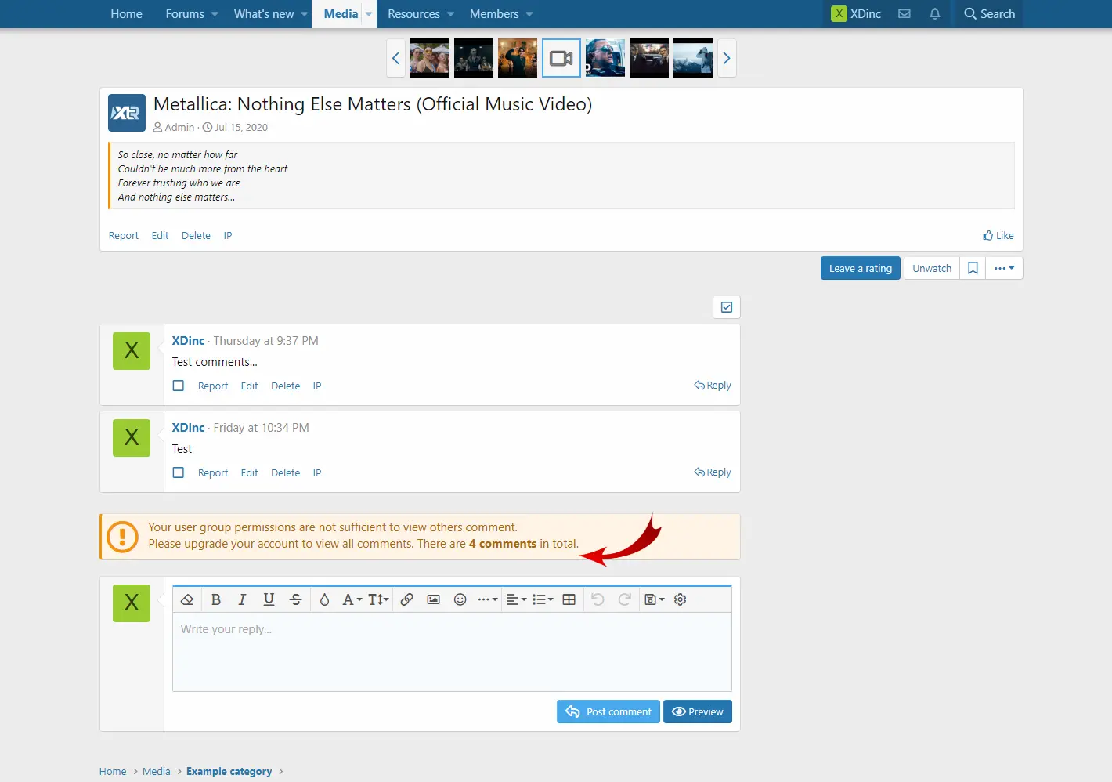The height and width of the screenshot is (782, 1112).
Task: Toggle bold formatting in editor
Action: click(216, 599)
